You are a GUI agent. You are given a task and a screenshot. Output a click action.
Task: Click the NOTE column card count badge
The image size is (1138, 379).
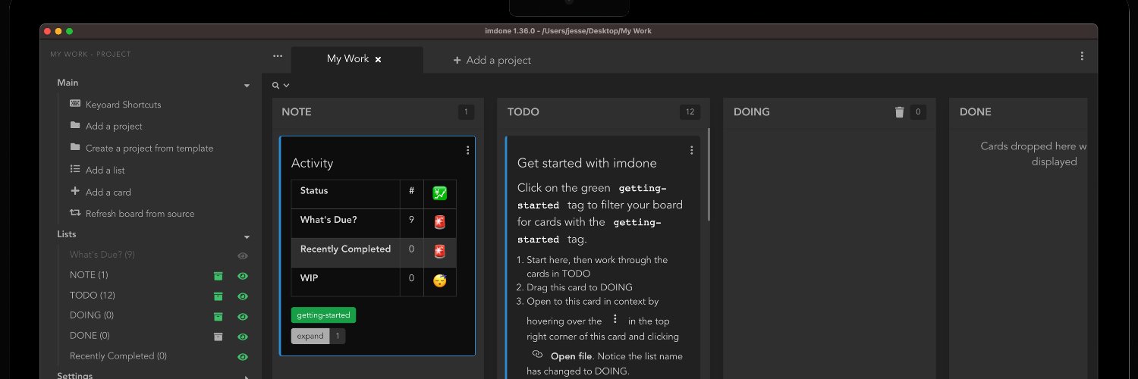[466, 112]
